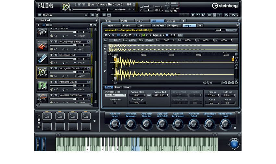
Task: Click the up-down sort arrow in the Slot Rack toolbar
Action: [39, 25]
